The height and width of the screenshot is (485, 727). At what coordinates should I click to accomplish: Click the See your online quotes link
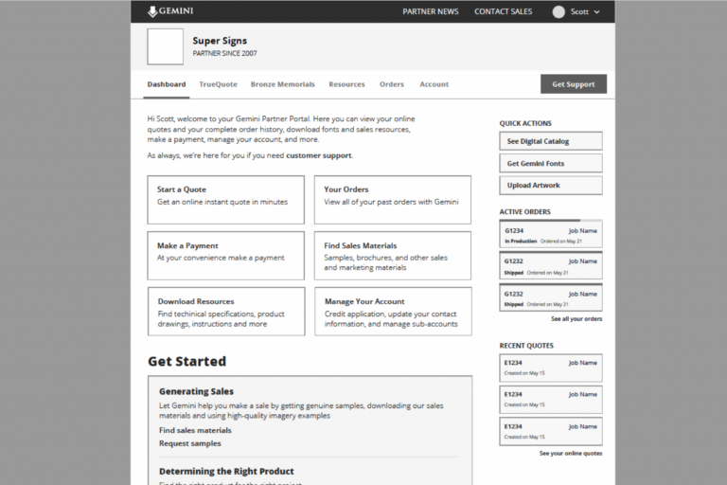[x=571, y=453]
